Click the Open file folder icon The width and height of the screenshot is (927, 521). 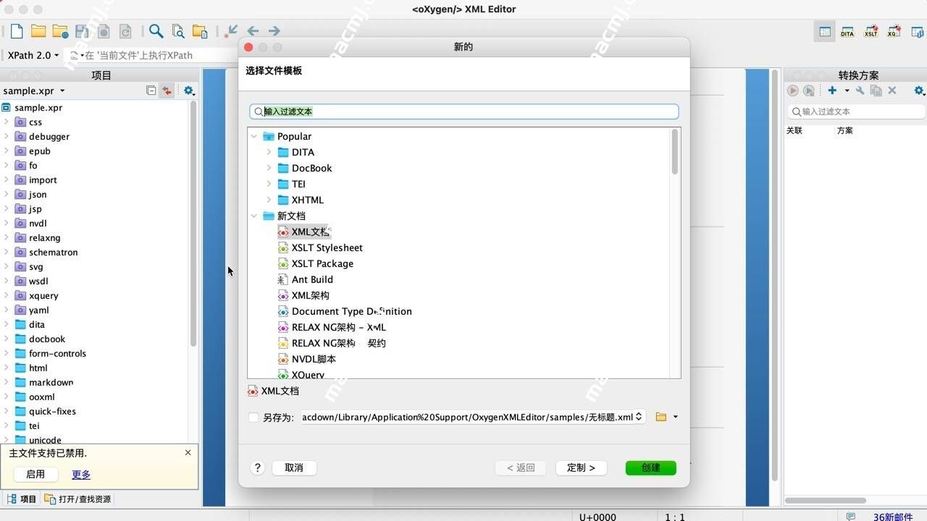point(38,31)
